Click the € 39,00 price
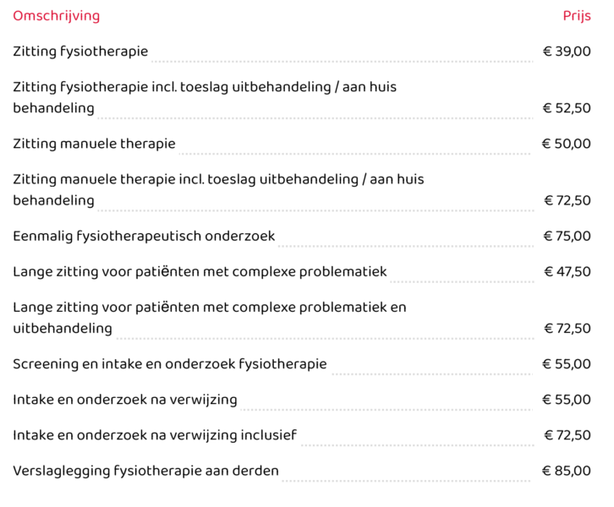Screen dimensions: 614x507 click(567, 52)
